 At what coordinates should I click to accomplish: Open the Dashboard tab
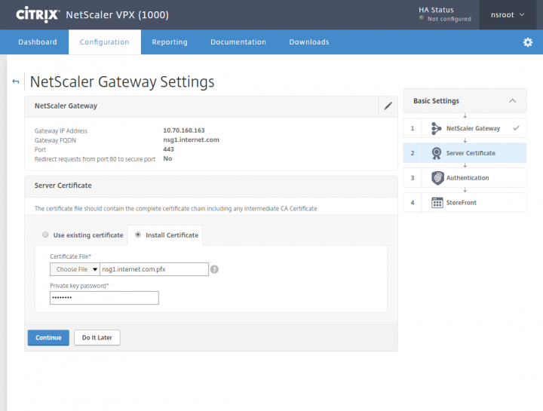tap(38, 42)
